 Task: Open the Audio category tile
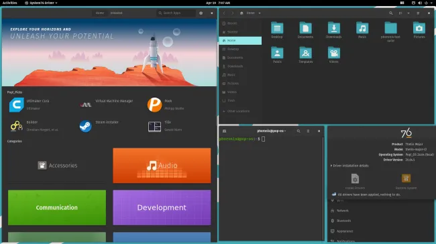tap(162, 166)
